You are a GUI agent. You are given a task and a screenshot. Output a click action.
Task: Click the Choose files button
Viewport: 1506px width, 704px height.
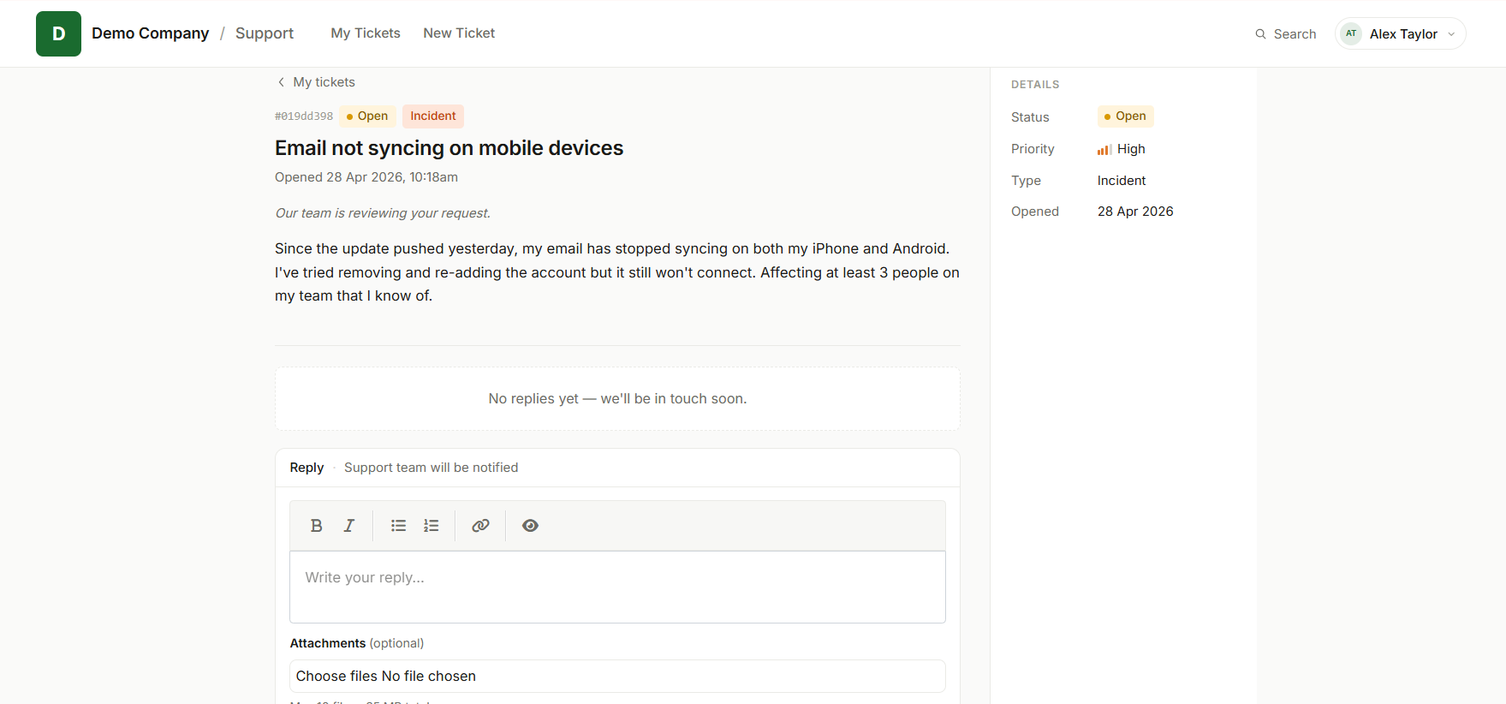336,676
